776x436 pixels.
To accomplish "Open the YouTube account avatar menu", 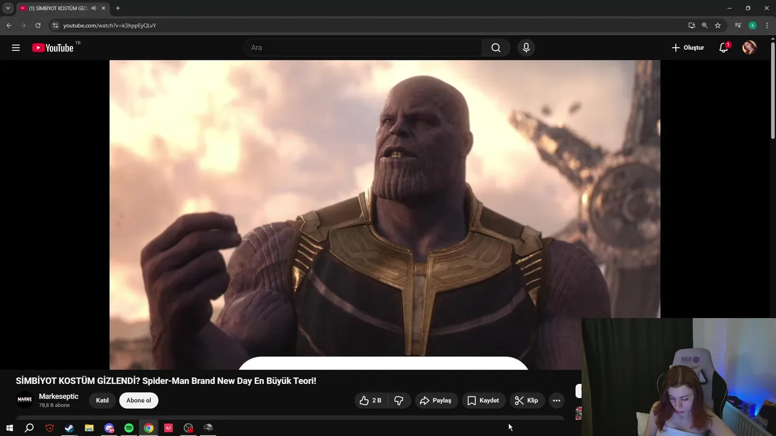I will 749,48.
